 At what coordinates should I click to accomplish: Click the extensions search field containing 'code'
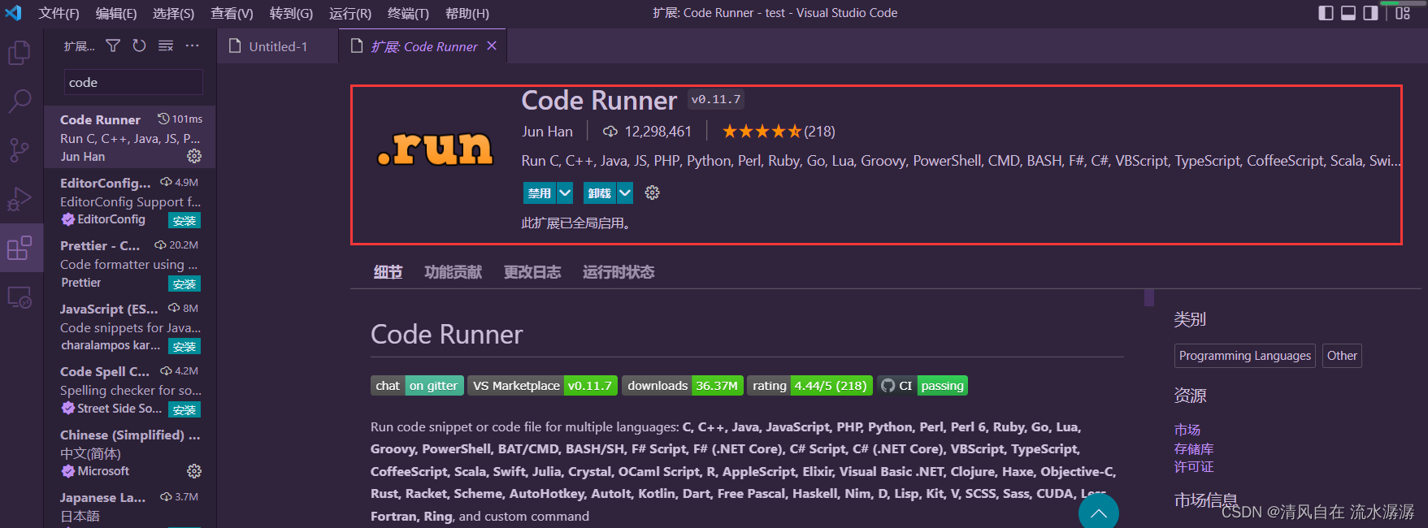click(x=133, y=82)
